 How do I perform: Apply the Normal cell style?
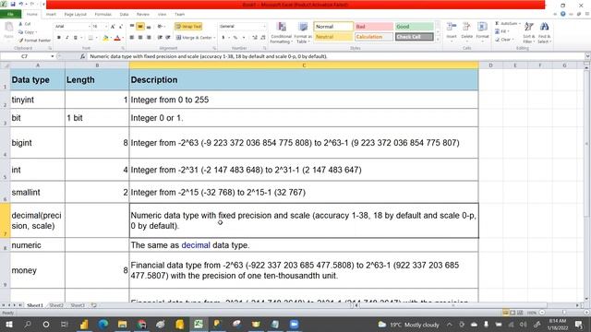click(x=333, y=27)
